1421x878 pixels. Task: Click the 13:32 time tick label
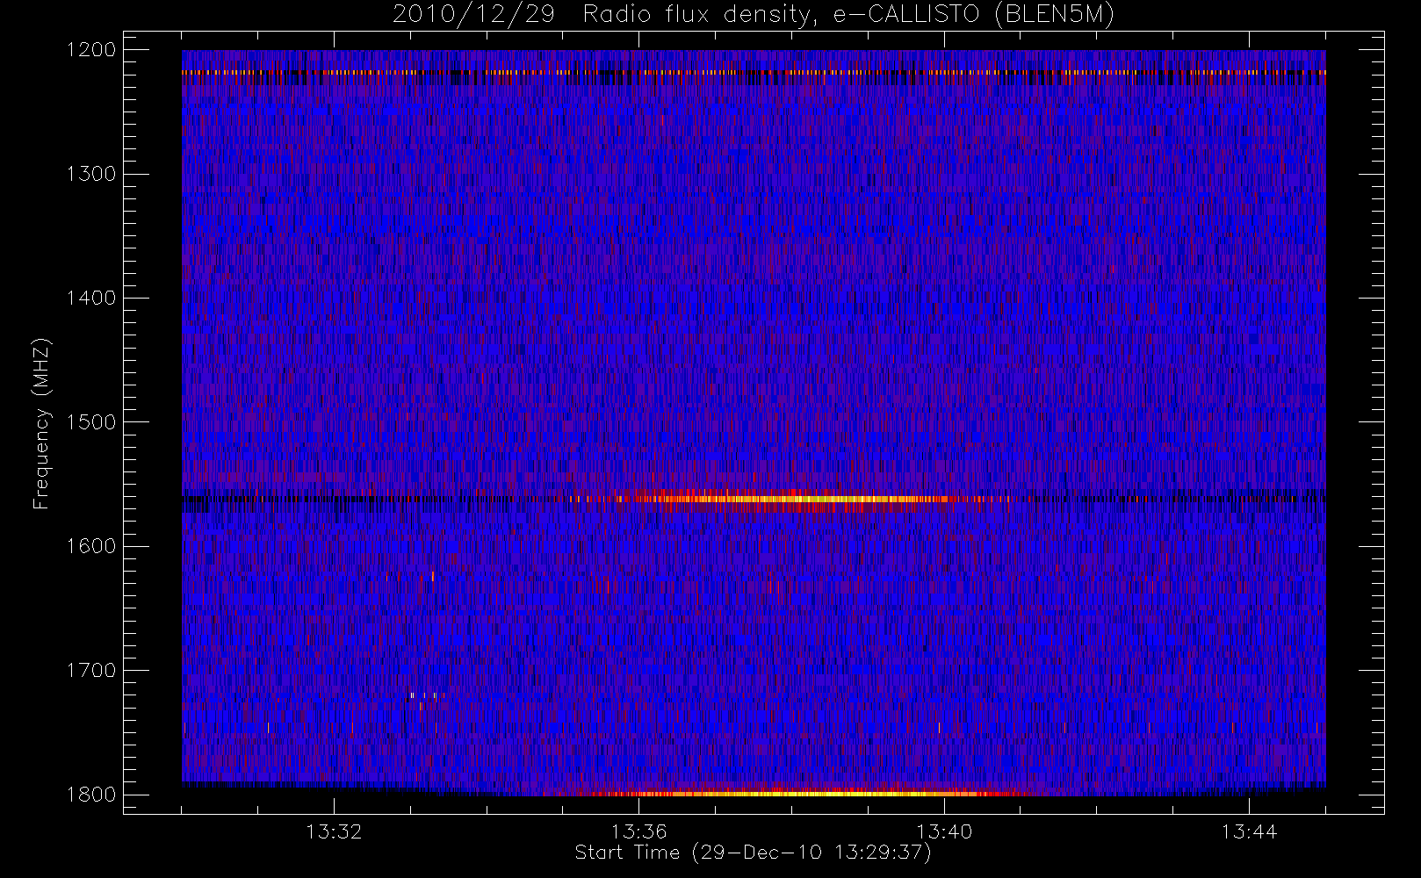334,831
